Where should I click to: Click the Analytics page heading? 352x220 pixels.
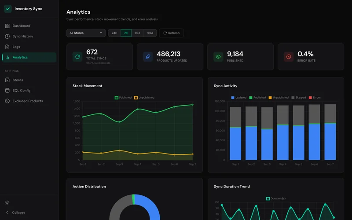point(78,12)
